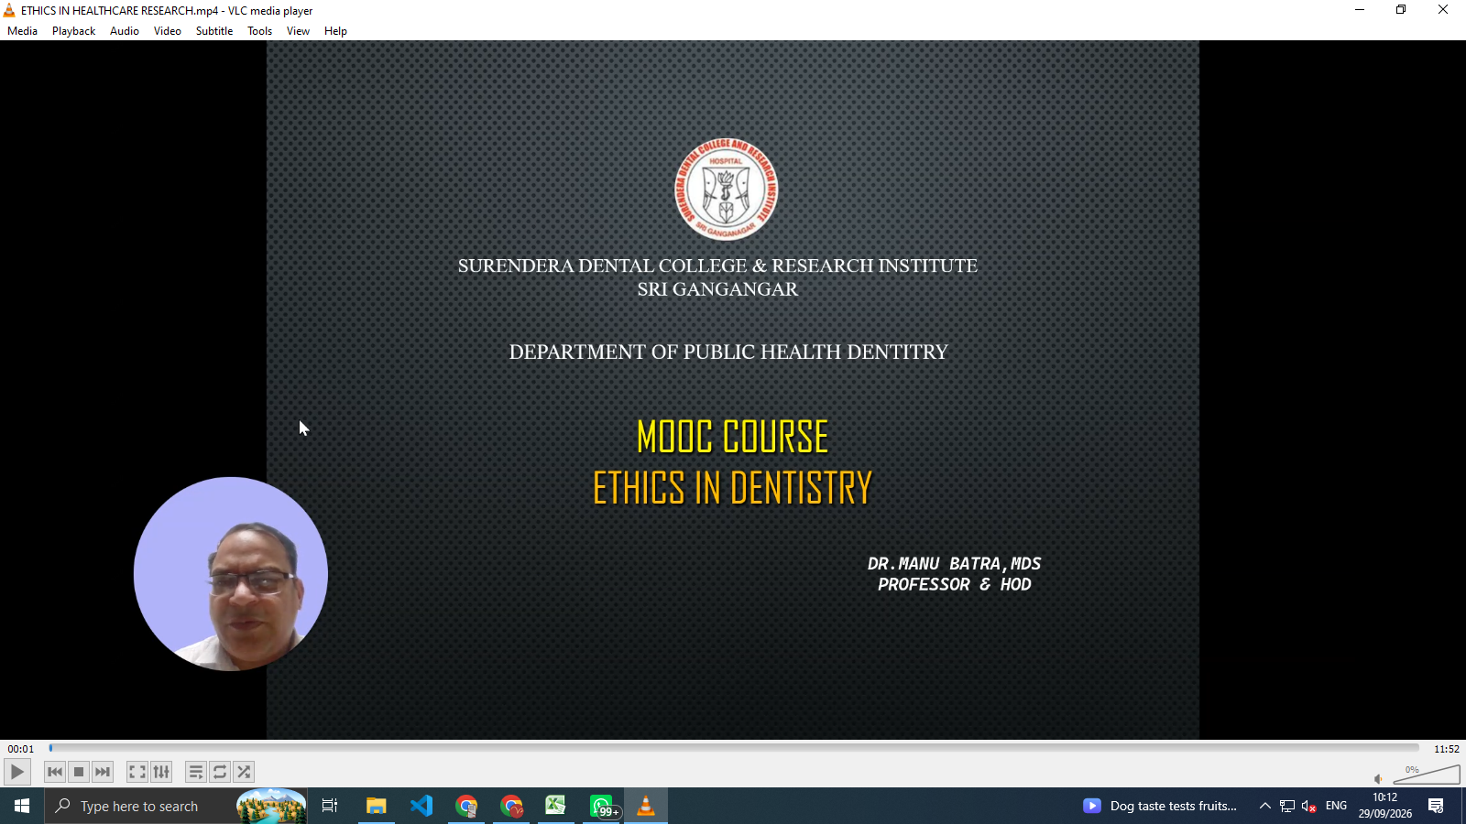The image size is (1466, 824).
Task: Toggle random shuffle playback
Action: pos(244,772)
